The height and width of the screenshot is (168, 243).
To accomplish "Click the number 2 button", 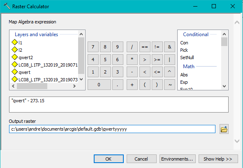I will click(105, 72).
